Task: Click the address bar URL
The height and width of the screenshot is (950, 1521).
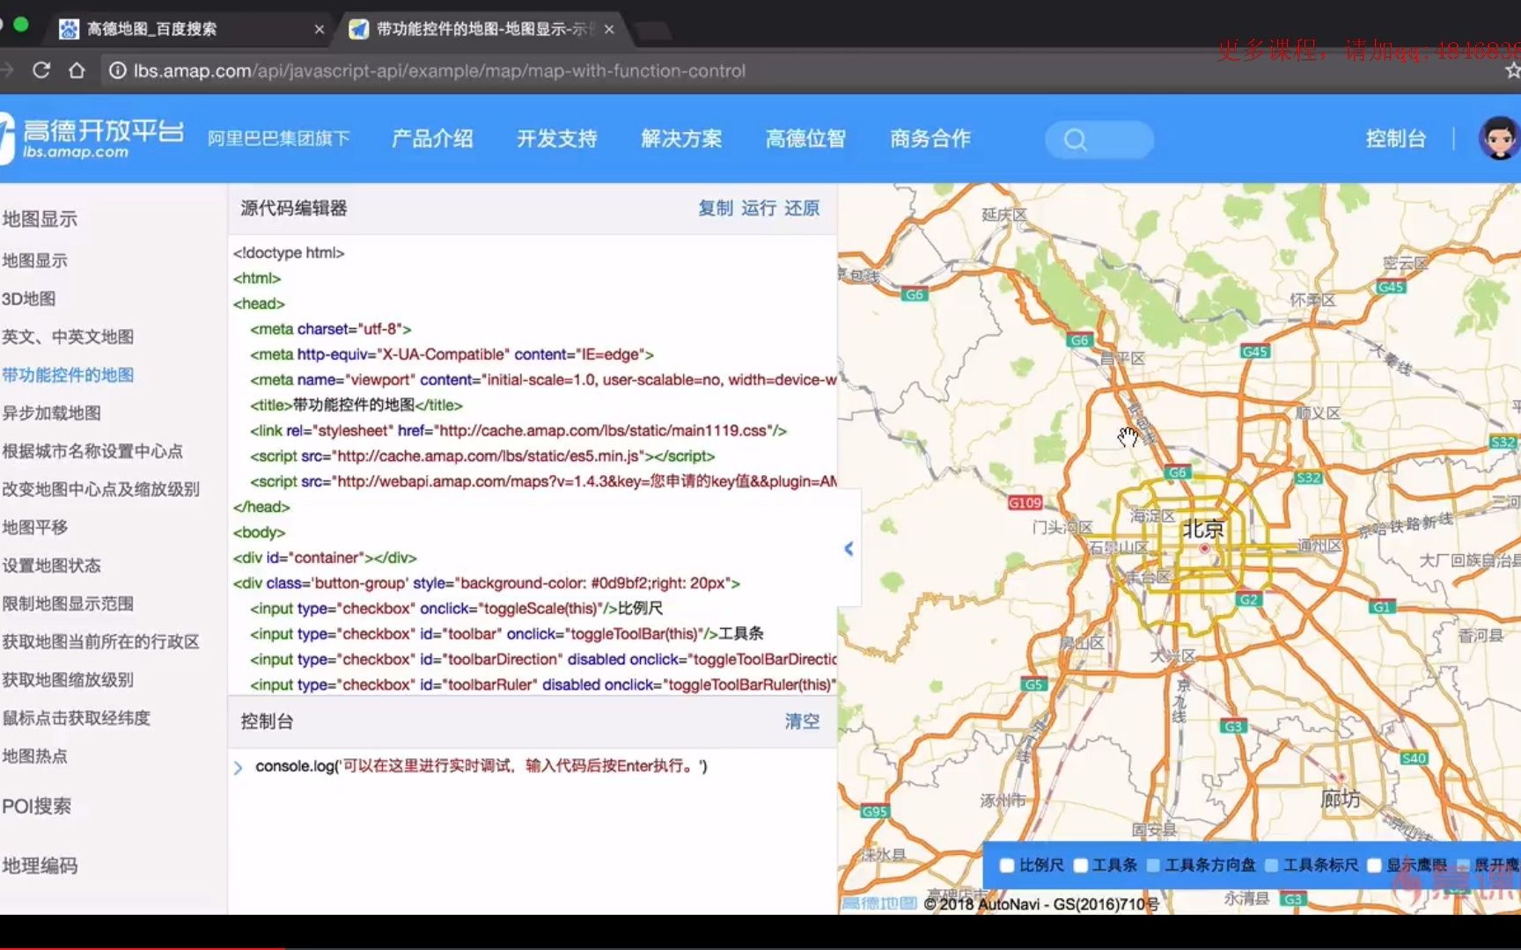Action: tap(439, 70)
